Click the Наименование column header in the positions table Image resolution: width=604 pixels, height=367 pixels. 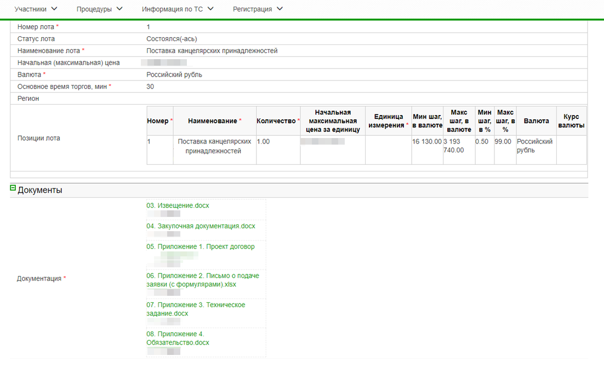pyautogui.click(x=214, y=121)
